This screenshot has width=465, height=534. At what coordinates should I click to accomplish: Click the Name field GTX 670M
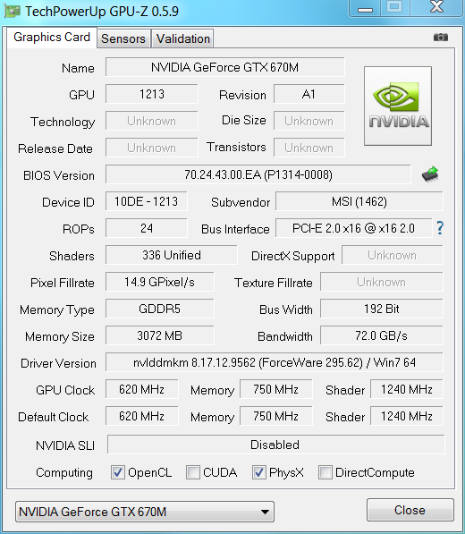coord(225,67)
